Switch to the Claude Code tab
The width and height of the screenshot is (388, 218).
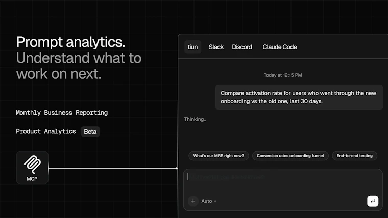point(280,47)
